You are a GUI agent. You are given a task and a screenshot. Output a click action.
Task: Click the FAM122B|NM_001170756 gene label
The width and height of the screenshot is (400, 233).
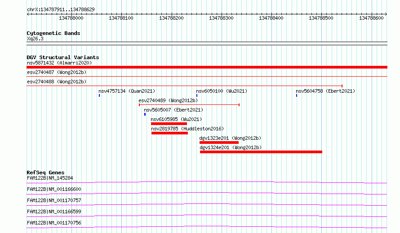[54, 223]
